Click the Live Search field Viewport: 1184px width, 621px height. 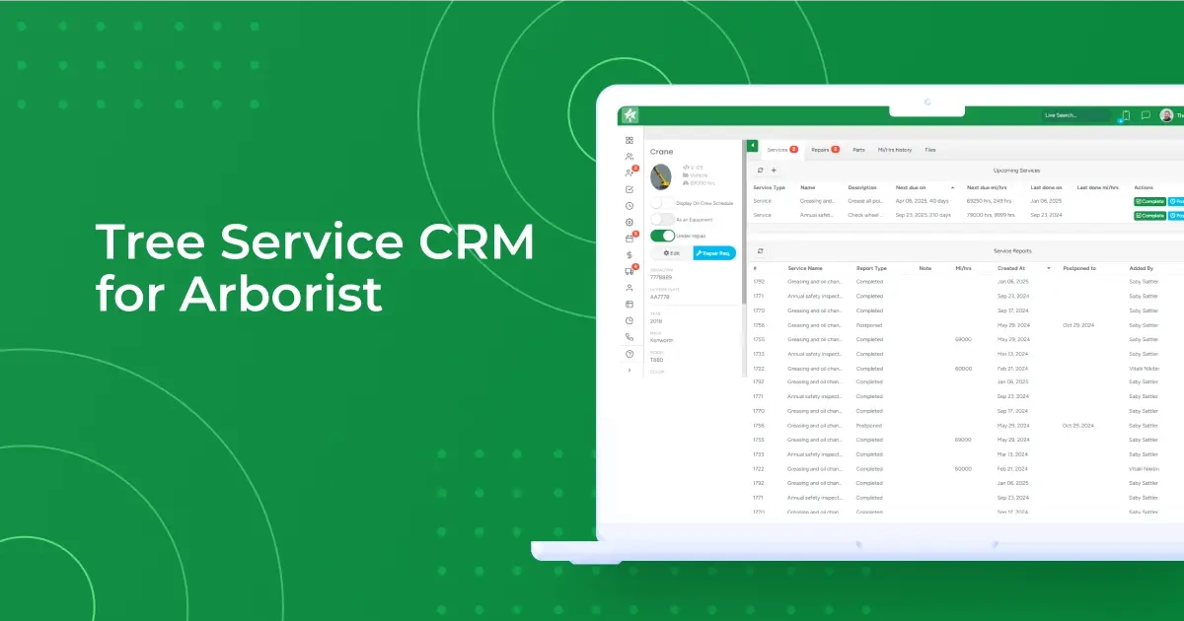click(x=1075, y=115)
